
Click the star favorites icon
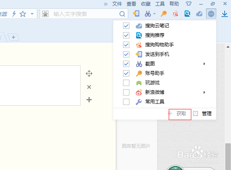tap(23, 14)
